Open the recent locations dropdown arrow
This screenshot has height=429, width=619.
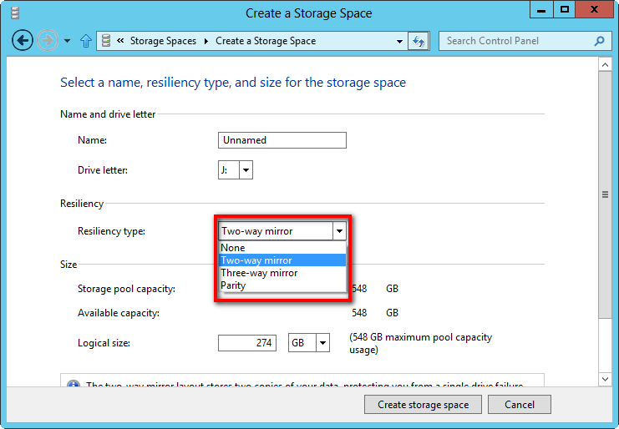67,41
